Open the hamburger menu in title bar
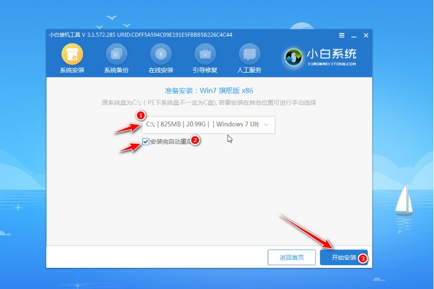Viewport: 434px width, 289px height. point(342,35)
